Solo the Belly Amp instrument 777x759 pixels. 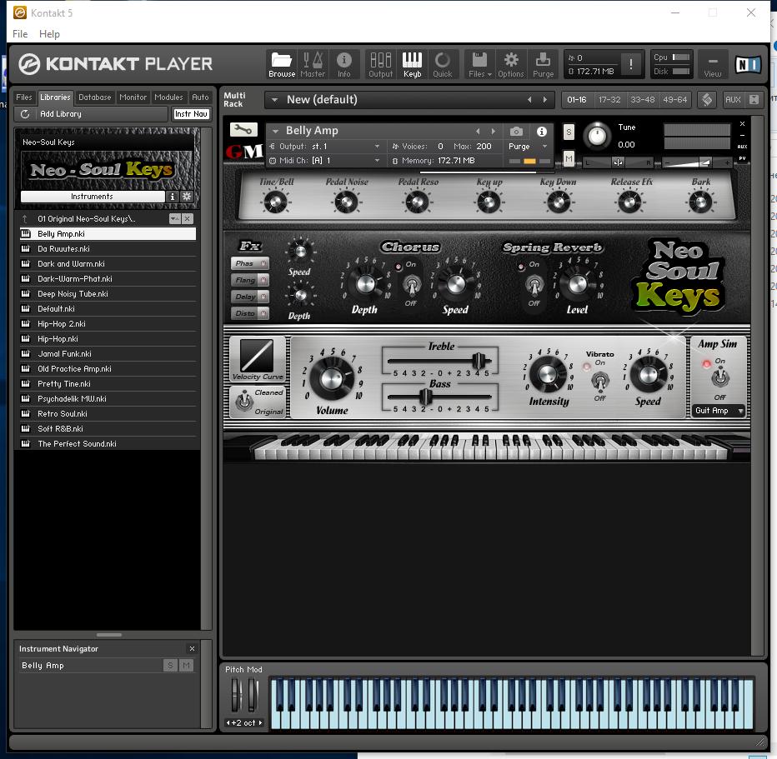point(569,132)
